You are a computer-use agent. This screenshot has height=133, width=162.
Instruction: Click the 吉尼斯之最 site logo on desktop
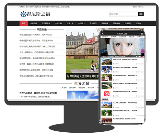(x=35, y=14)
